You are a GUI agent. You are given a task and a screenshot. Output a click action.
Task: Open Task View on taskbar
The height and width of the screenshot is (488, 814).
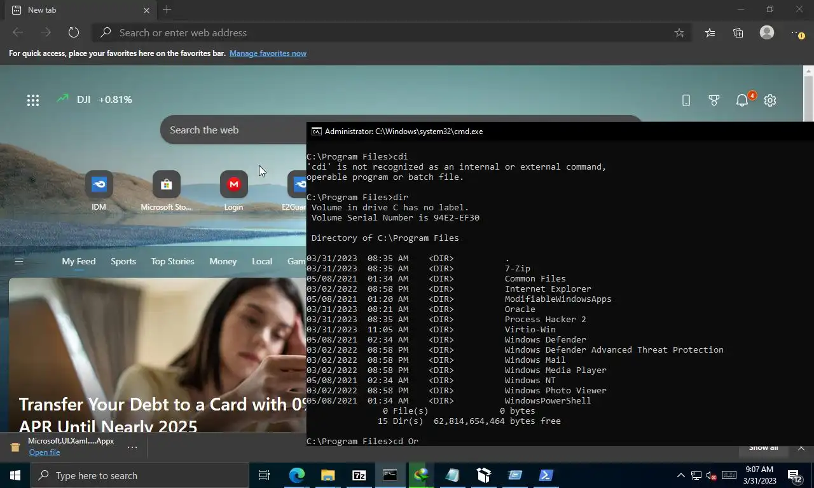pos(265,475)
